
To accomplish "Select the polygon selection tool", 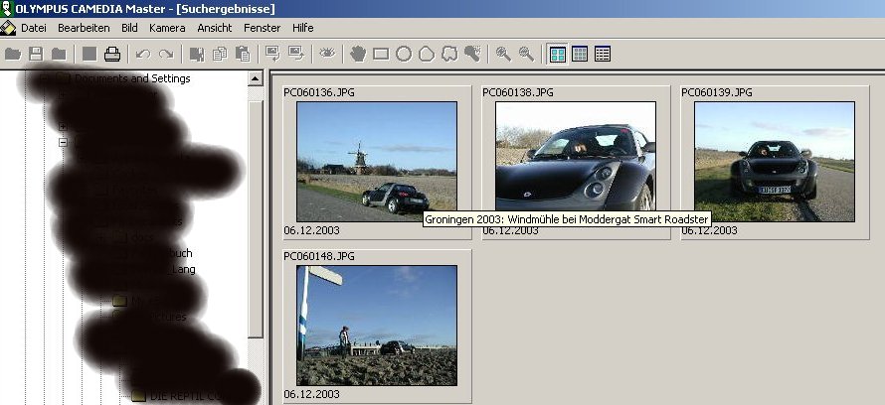I will (427, 54).
